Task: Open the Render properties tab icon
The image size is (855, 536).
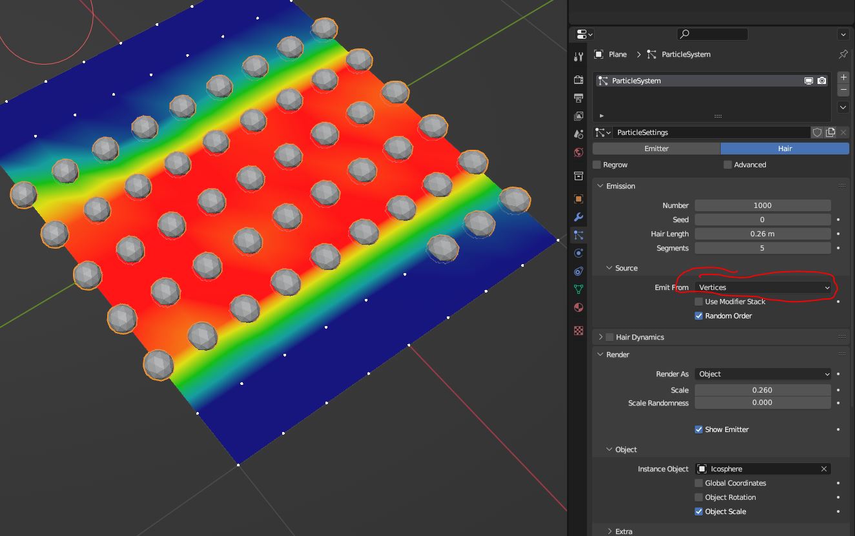Action: click(x=579, y=79)
